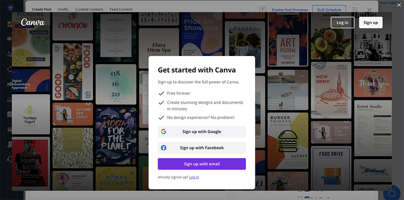The height and width of the screenshot is (200, 404).
Task: Open the Ketut Susilo resume thumbnail
Action: (x=373, y=128)
